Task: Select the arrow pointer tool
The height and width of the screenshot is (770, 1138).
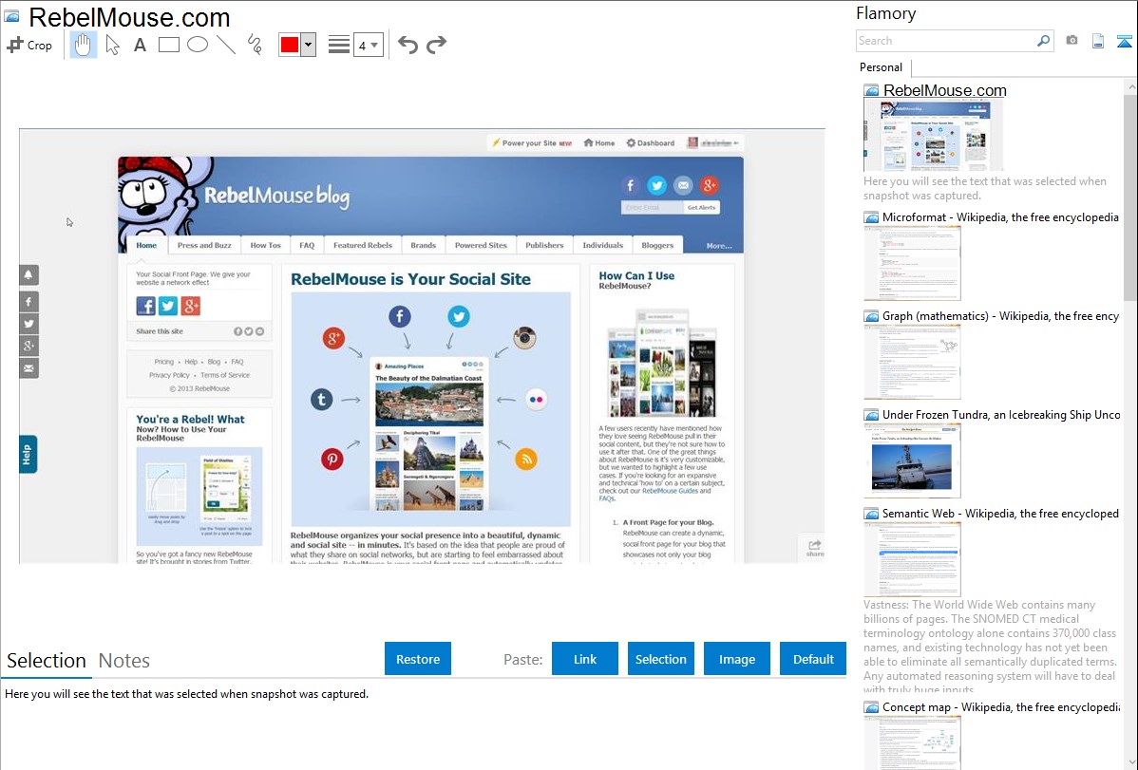Action: click(112, 45)
